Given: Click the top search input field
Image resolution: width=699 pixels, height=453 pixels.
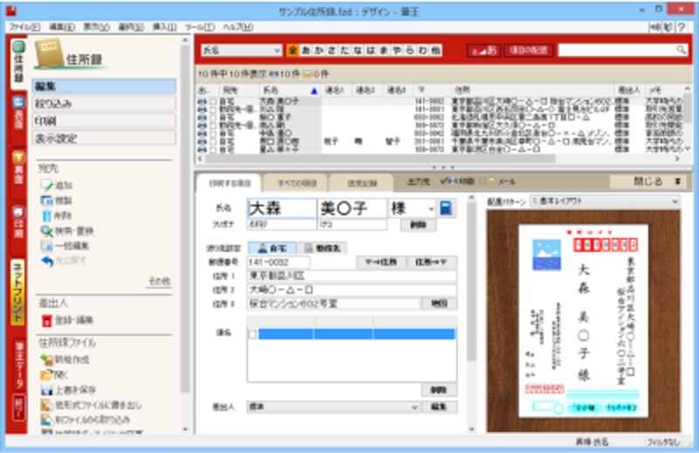Looking at the screenshot, I should click(618, 50).
